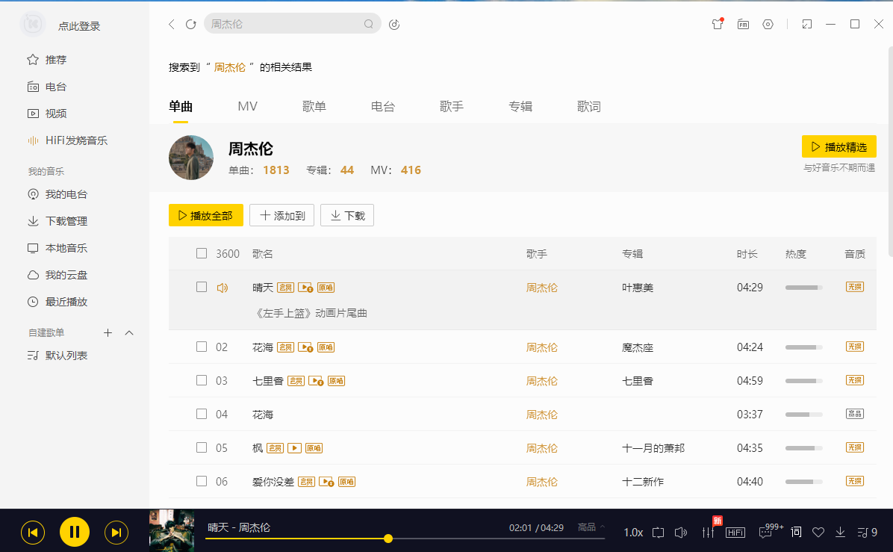
Task: Tick the checkbox for song 七里香
Action: tap(202, 380)
